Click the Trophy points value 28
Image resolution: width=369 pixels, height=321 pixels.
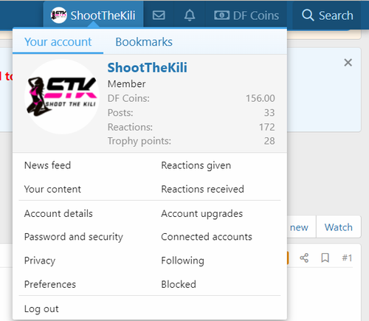pyautogui.click(x=269, y=141)
